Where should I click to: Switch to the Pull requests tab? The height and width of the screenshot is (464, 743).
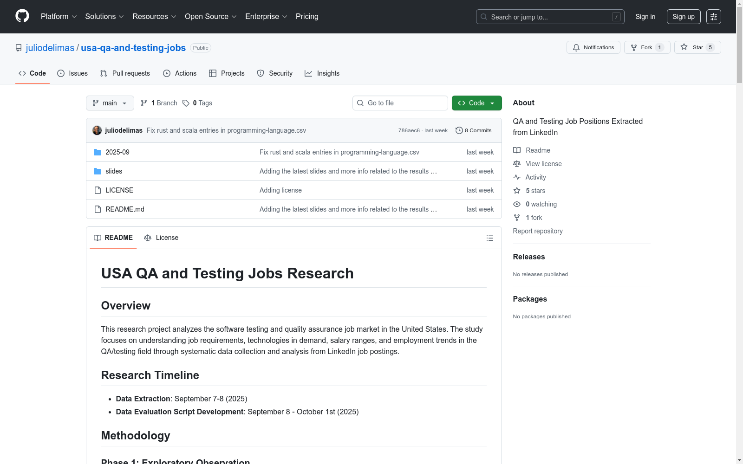[125, 73]
